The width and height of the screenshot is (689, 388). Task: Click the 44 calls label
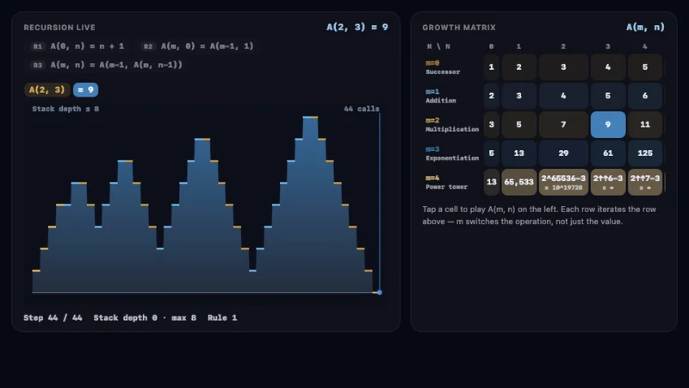coord(362,109)
